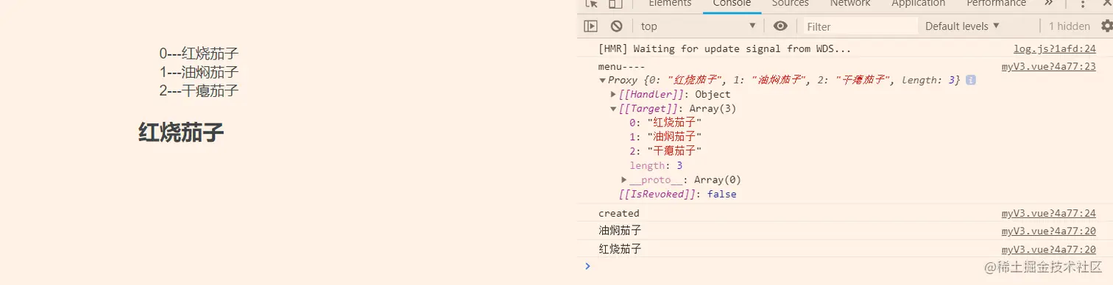Click the [[IsRevoked]]: false row

677,195
